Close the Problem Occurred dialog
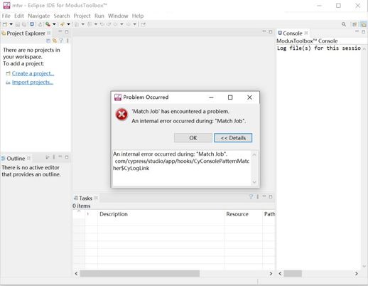Viewport: 368px width, 286px height. [249, 97]
